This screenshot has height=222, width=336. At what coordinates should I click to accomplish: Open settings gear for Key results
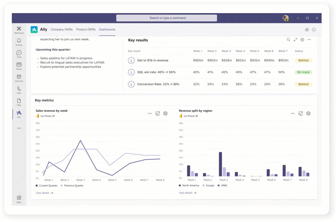[302, 40]
